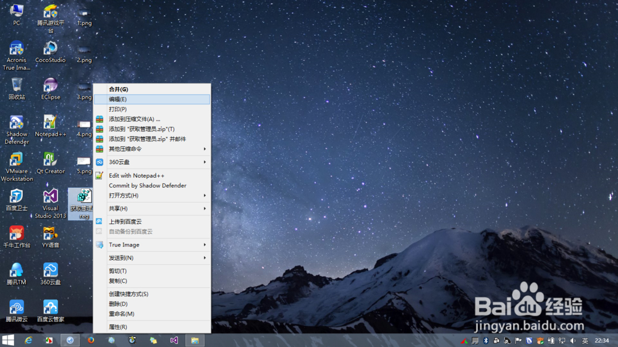Choose 添加到 "获取管理员.zip" 并邮件

[x=152, y=139]
